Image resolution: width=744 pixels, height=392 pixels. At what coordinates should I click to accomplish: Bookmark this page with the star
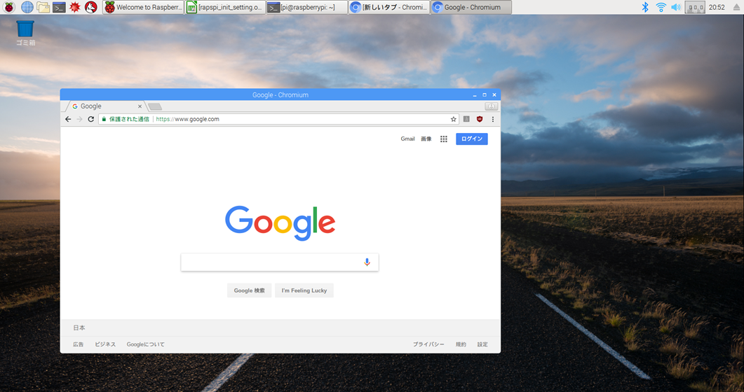point(453,119)
